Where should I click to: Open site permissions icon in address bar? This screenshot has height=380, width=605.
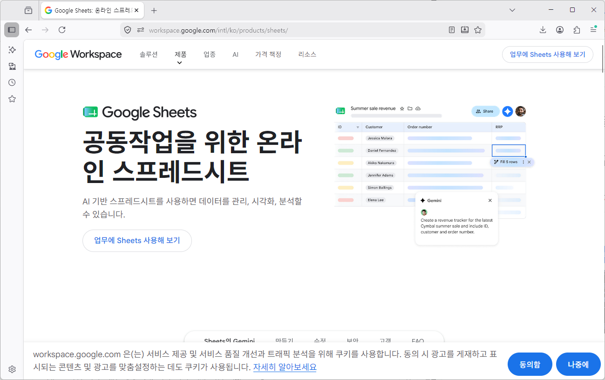click(141, 30)
